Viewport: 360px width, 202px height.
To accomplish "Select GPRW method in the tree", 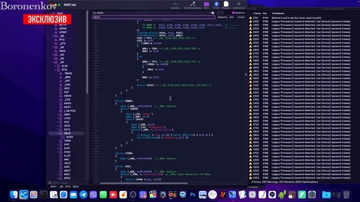I will [x=62, y=29].
